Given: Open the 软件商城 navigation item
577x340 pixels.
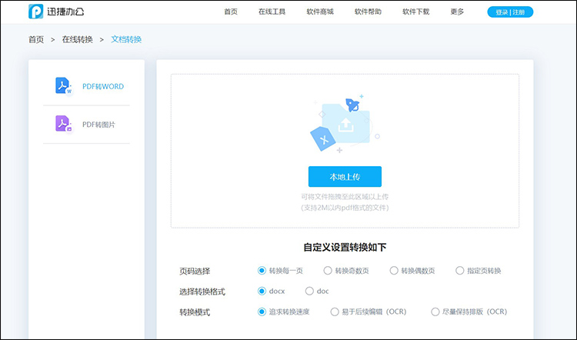Looking at the screenshot, I should click(x=320, y=12).
